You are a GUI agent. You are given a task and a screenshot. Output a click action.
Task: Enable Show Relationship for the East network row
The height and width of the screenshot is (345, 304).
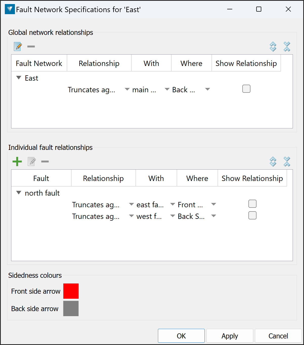(x=246, y=89)
